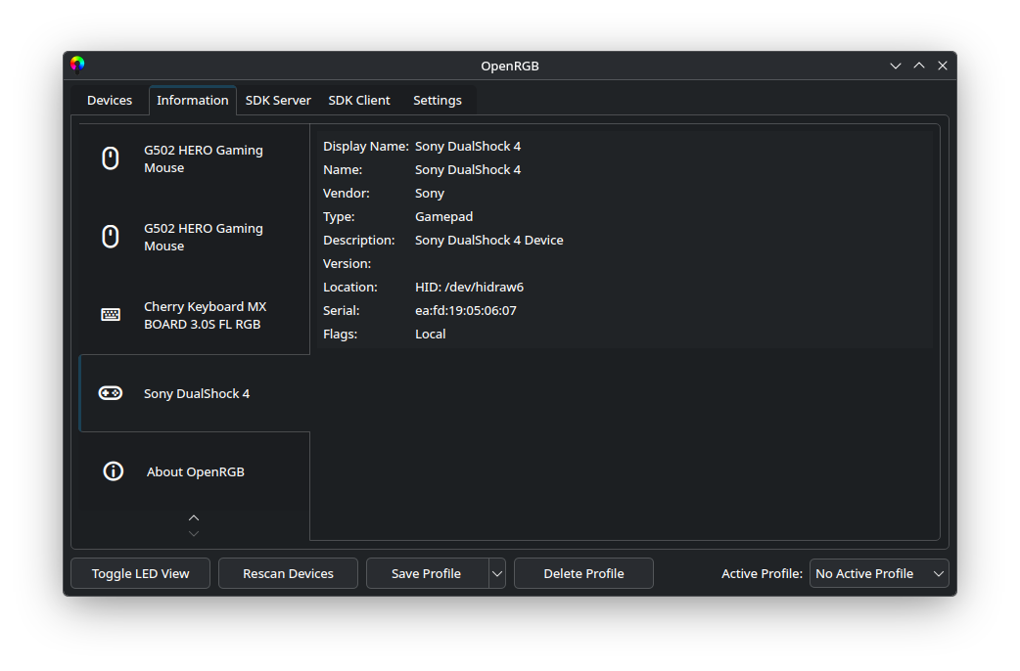Image resolution: width=1020 pixels, height=671 pixels.
Task: Click the serial value ea:fd:19:05:06:07
Action: 466,311
